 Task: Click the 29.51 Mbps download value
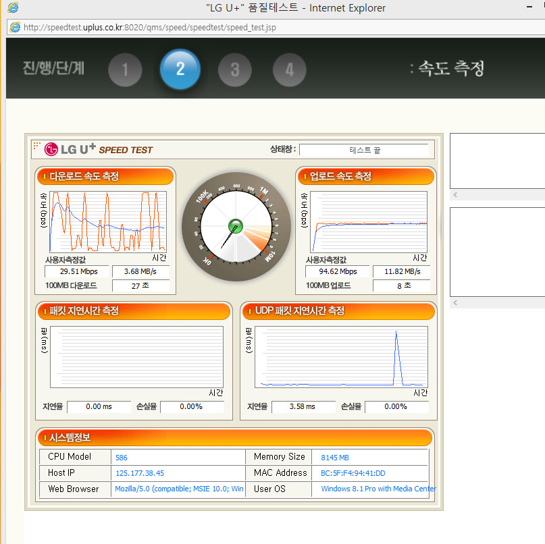(x=76, y=271)
